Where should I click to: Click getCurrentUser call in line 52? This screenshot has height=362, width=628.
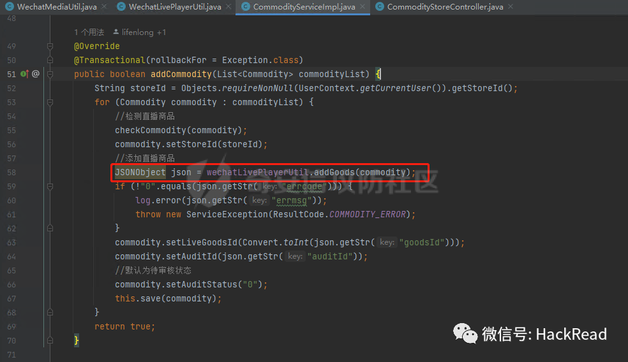pyautogui.click(x=396, y=88)
